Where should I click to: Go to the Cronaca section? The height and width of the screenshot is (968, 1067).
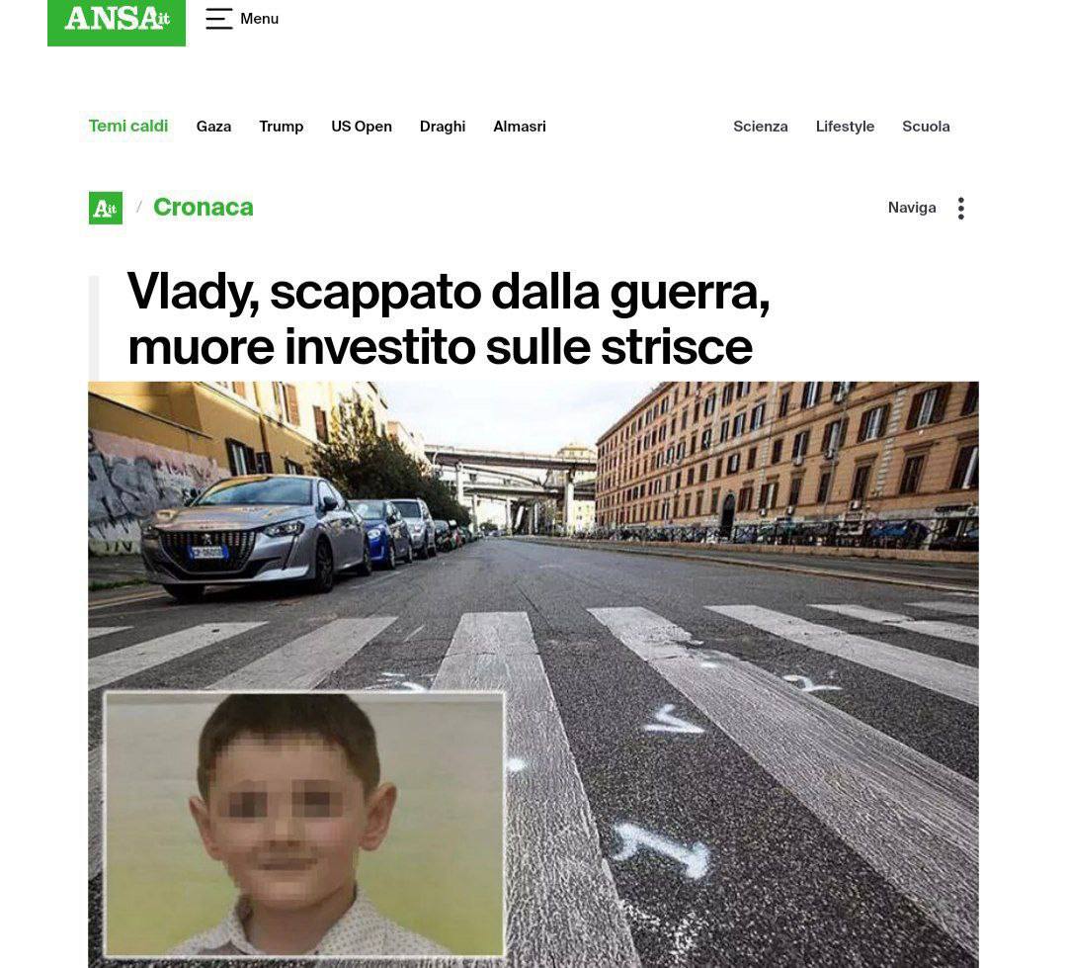click(204, 207)
